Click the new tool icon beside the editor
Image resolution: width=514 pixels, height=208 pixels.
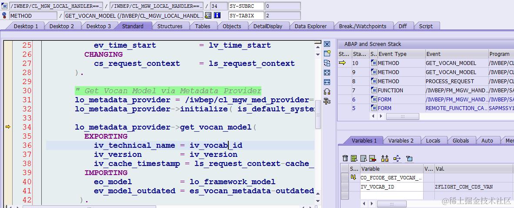pyautogui.click(x=327, y=54)
